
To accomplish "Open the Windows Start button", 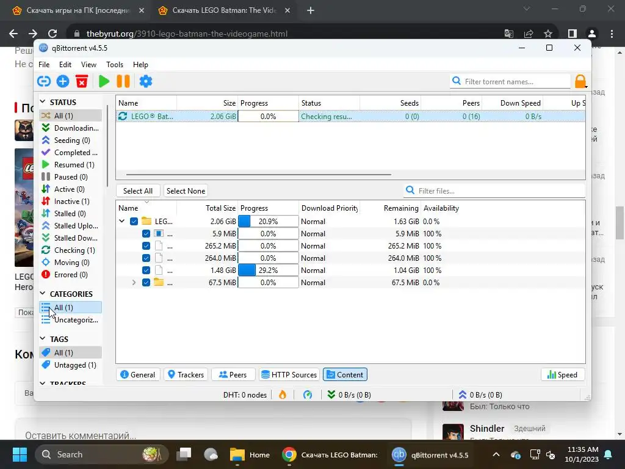I will click(x=20, y=454).
